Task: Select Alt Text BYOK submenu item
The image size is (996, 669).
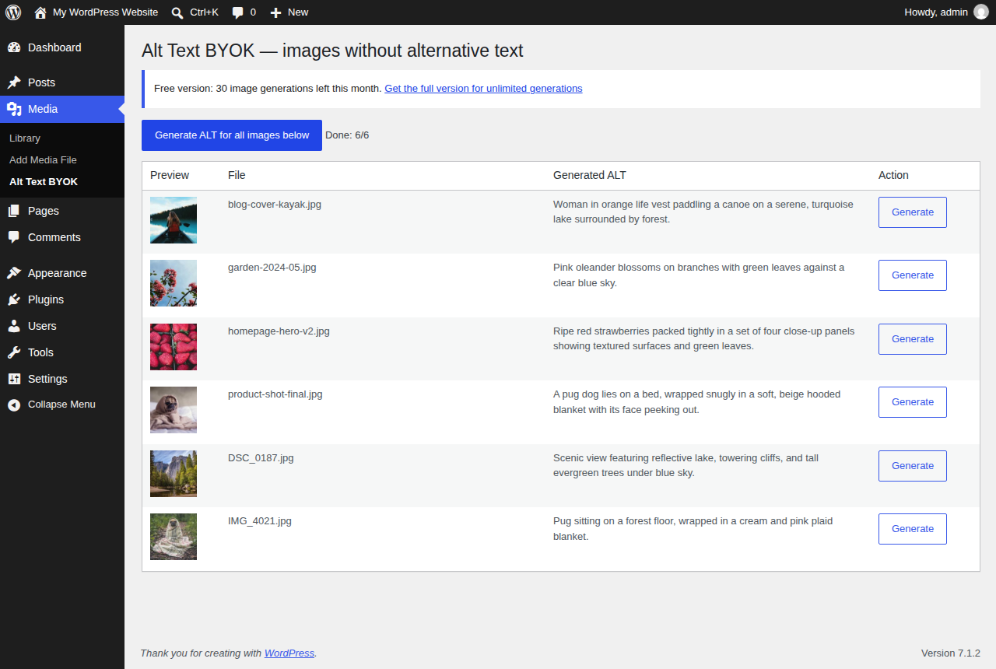Action: point(44,182)
